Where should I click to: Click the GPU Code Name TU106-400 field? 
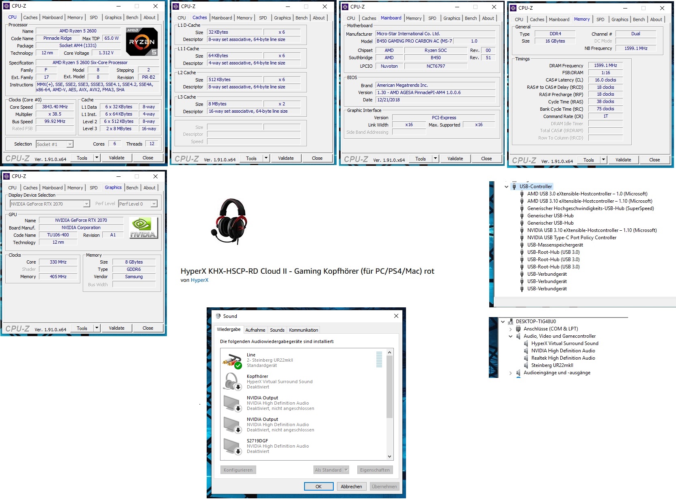tap(58, 235)
